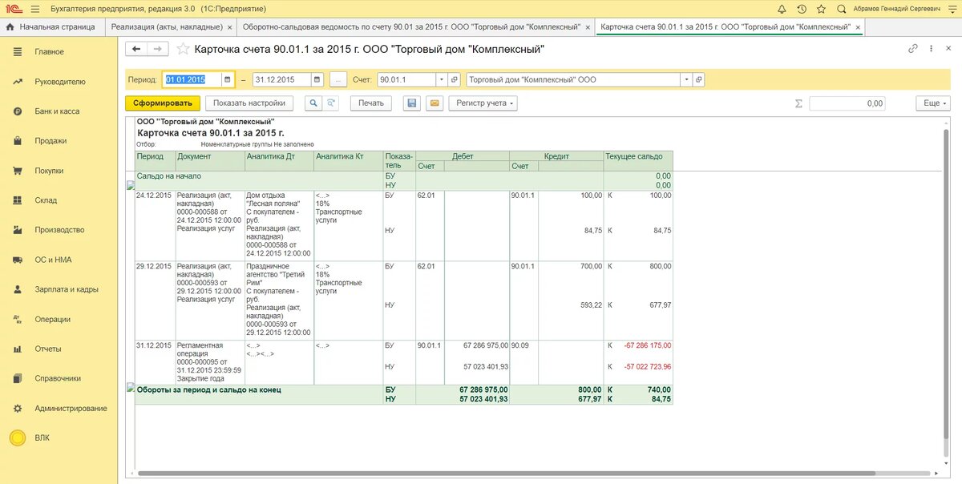The width and height of the screenshot is (962, 484).
Task: Get link to report with chain icon
Action: pos(912,49)
